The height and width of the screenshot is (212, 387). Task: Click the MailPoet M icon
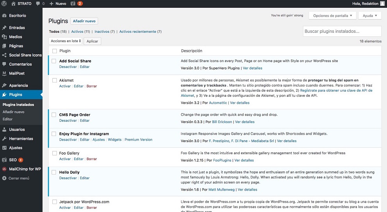tap(4, 73)
